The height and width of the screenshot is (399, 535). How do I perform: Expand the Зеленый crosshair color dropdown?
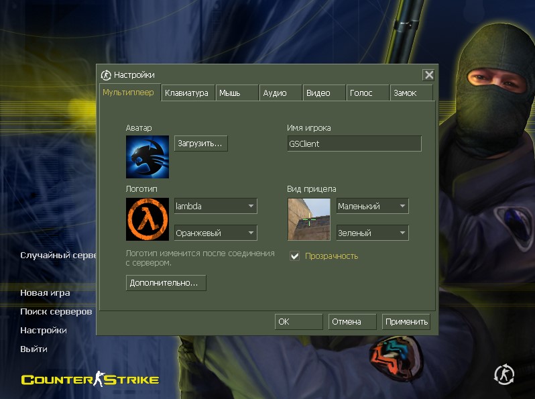pos(372,233)
